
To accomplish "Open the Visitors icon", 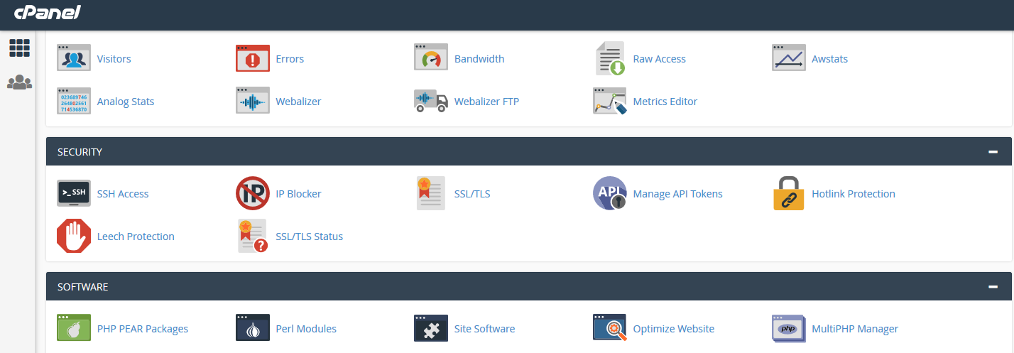I will click(74, 58).
